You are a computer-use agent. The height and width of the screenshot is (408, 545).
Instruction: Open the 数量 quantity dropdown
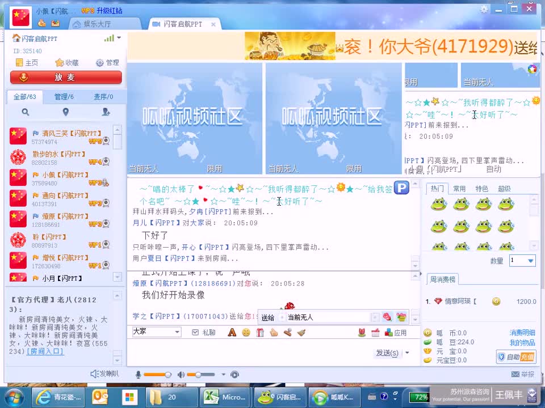pos(522,261)
